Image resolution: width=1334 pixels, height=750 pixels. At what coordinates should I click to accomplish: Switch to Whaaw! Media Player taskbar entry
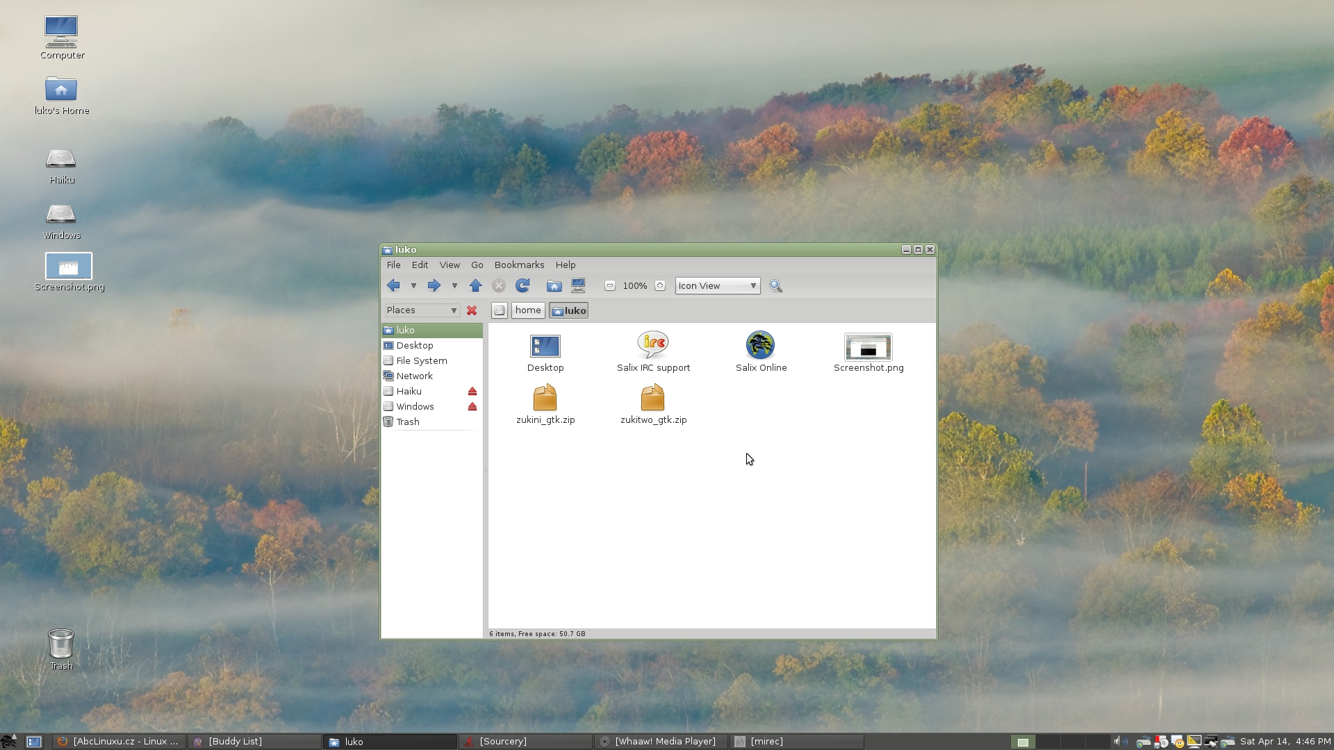click(x=661, y=742)
